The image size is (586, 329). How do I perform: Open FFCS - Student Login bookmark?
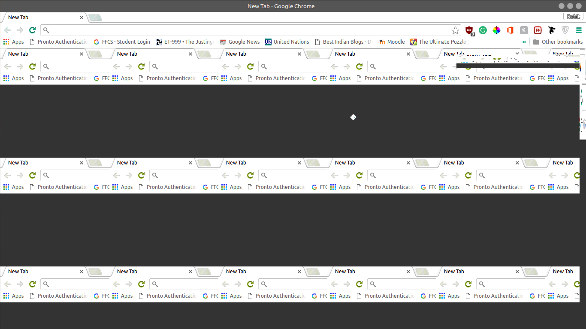122,42
